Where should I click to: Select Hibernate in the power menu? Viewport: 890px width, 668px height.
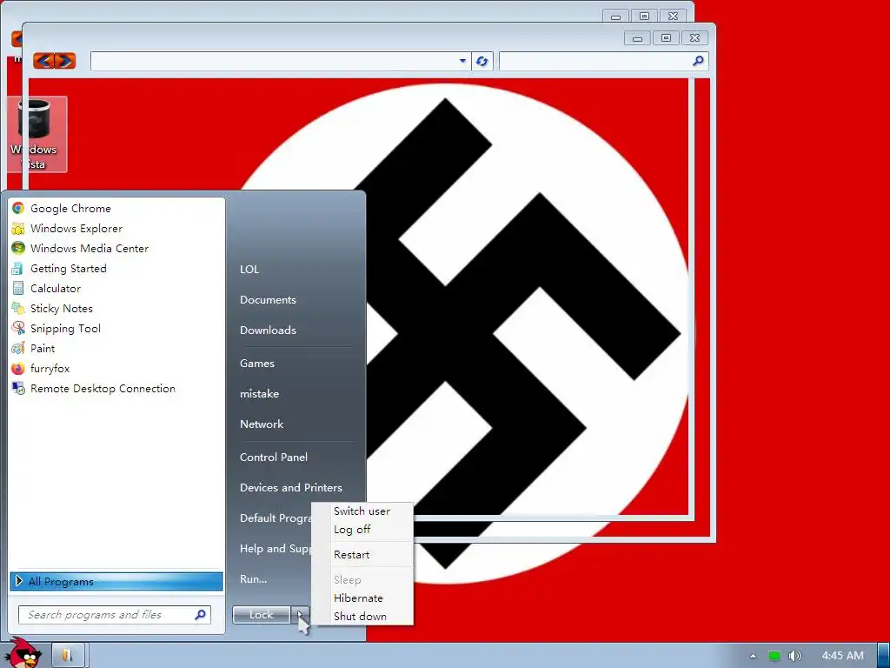358,598
